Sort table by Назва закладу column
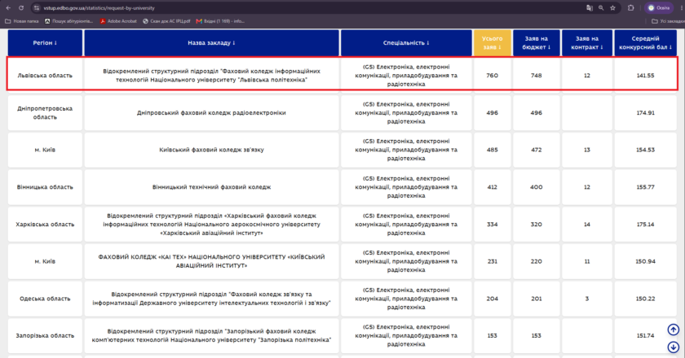This screenshot has width=685, height=358. click(x=211, y=43)
